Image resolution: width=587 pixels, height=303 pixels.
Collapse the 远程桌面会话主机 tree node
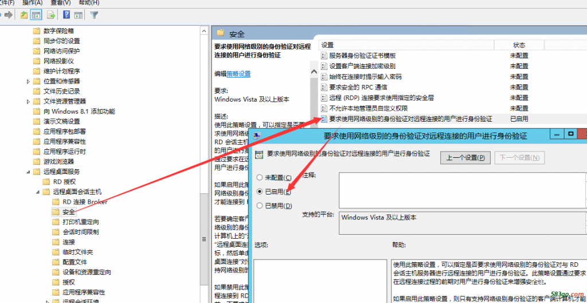point(37,192)
